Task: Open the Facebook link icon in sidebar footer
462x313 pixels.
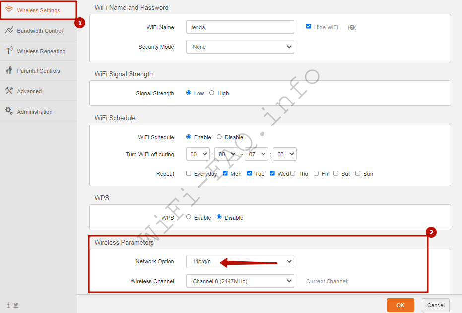Action: click(x=8, y=305)
